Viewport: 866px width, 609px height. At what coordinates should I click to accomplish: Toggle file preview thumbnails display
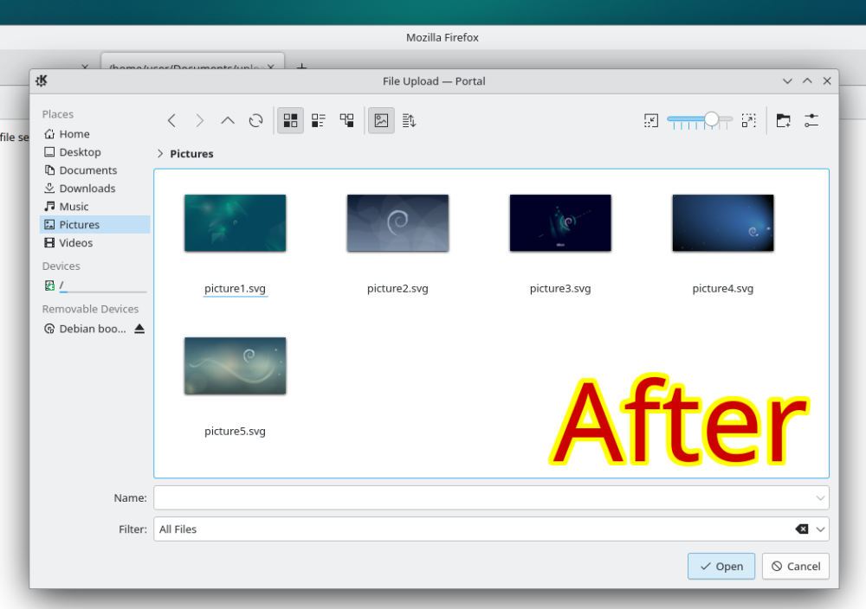click(381, 121)
